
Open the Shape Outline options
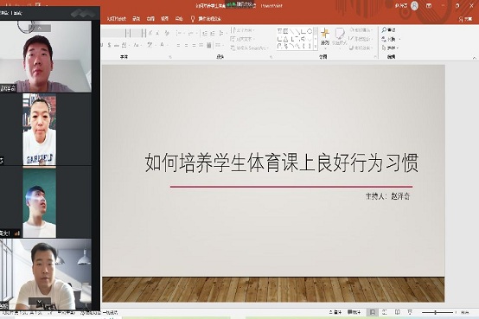coord(361,39)
